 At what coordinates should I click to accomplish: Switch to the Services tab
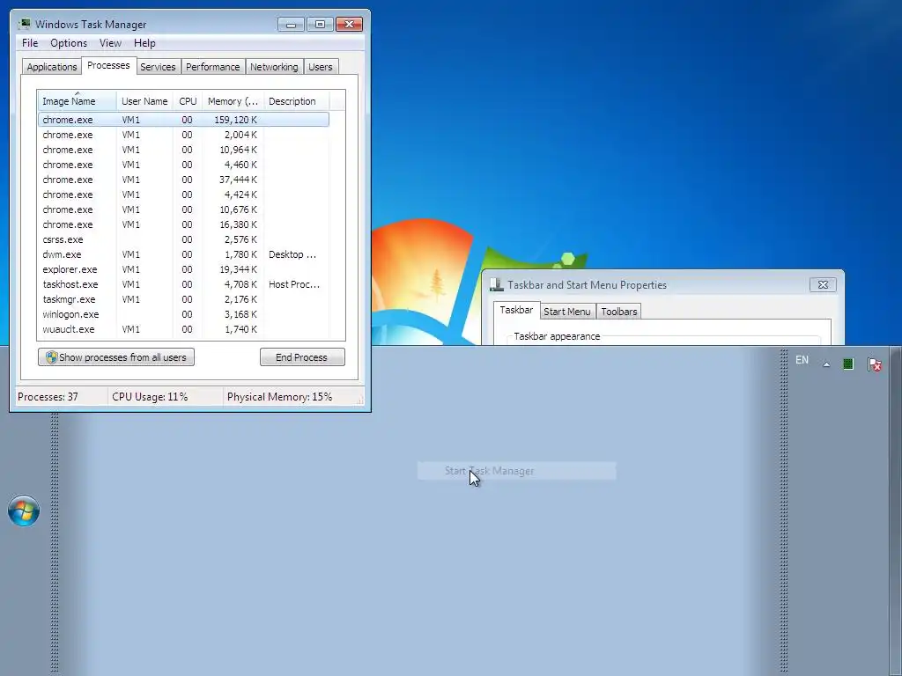pos(158,67)
